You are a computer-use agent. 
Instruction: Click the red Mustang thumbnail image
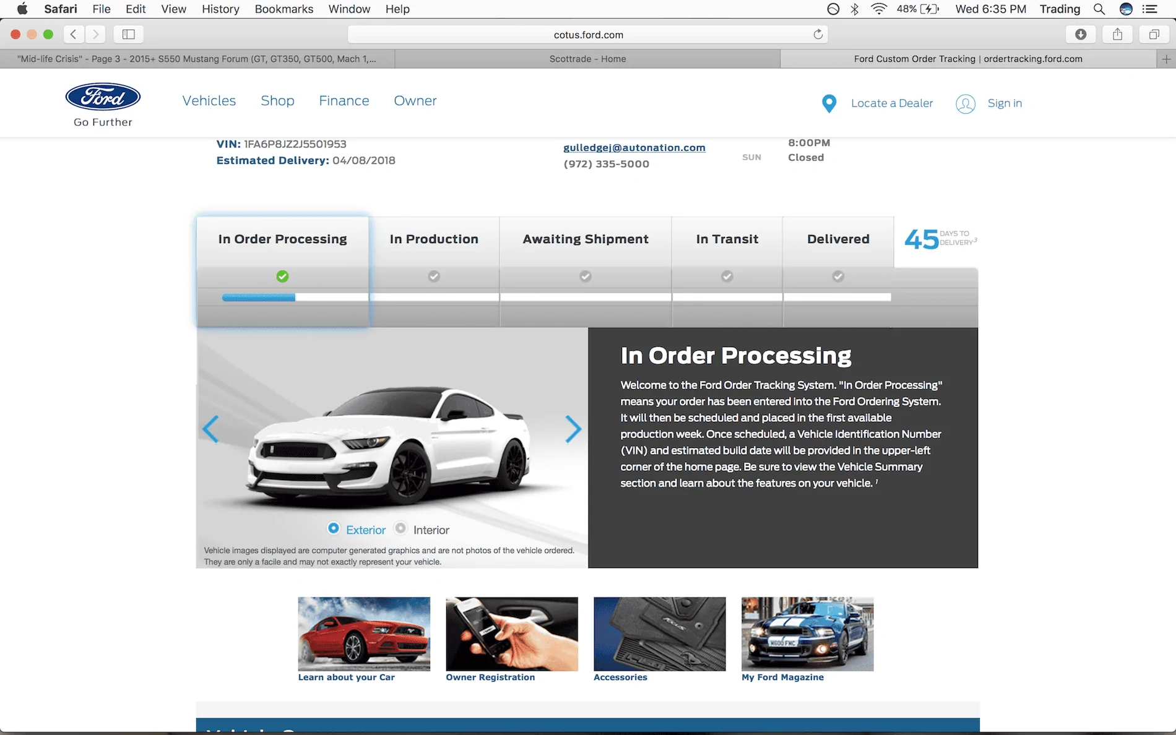pyautogui.click(x=364, y=634)
